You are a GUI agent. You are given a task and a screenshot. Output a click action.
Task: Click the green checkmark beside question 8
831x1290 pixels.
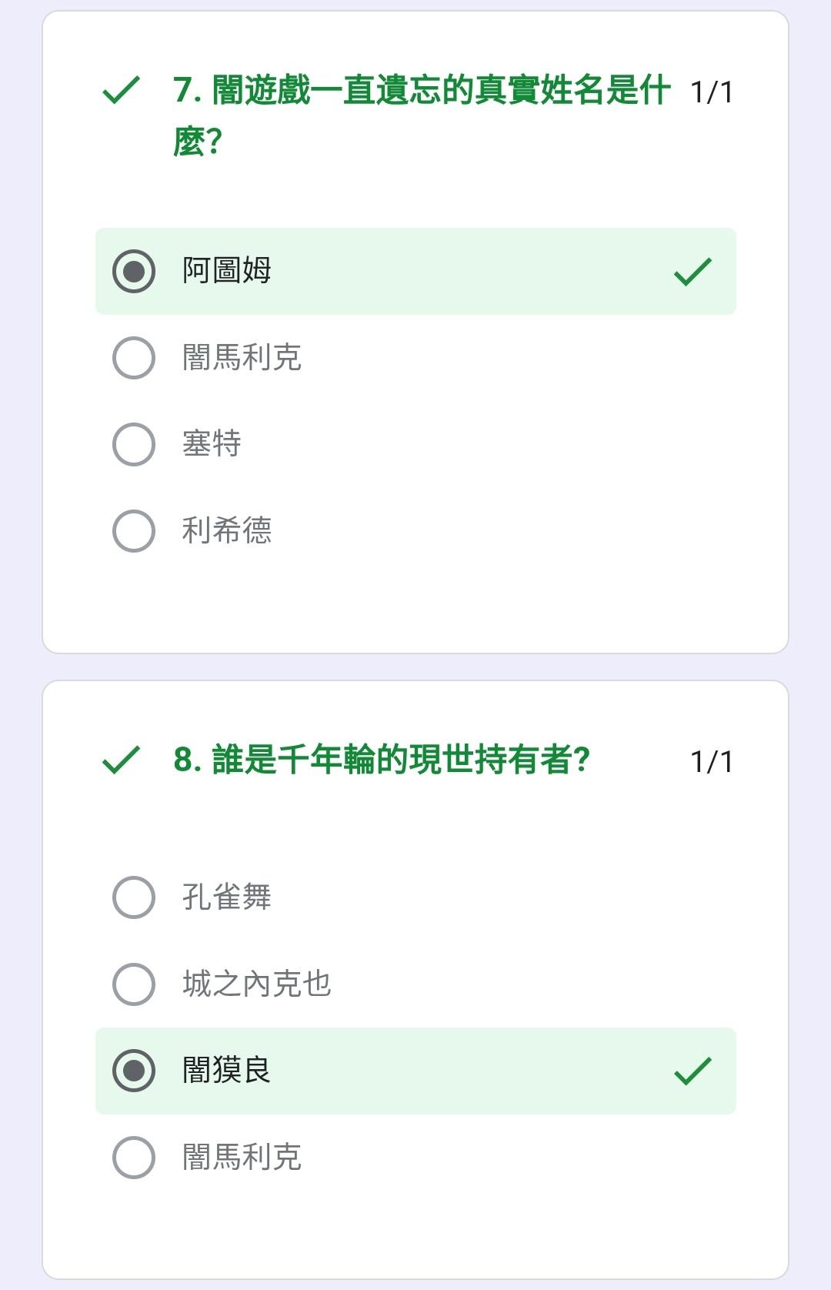click(121, 760)
